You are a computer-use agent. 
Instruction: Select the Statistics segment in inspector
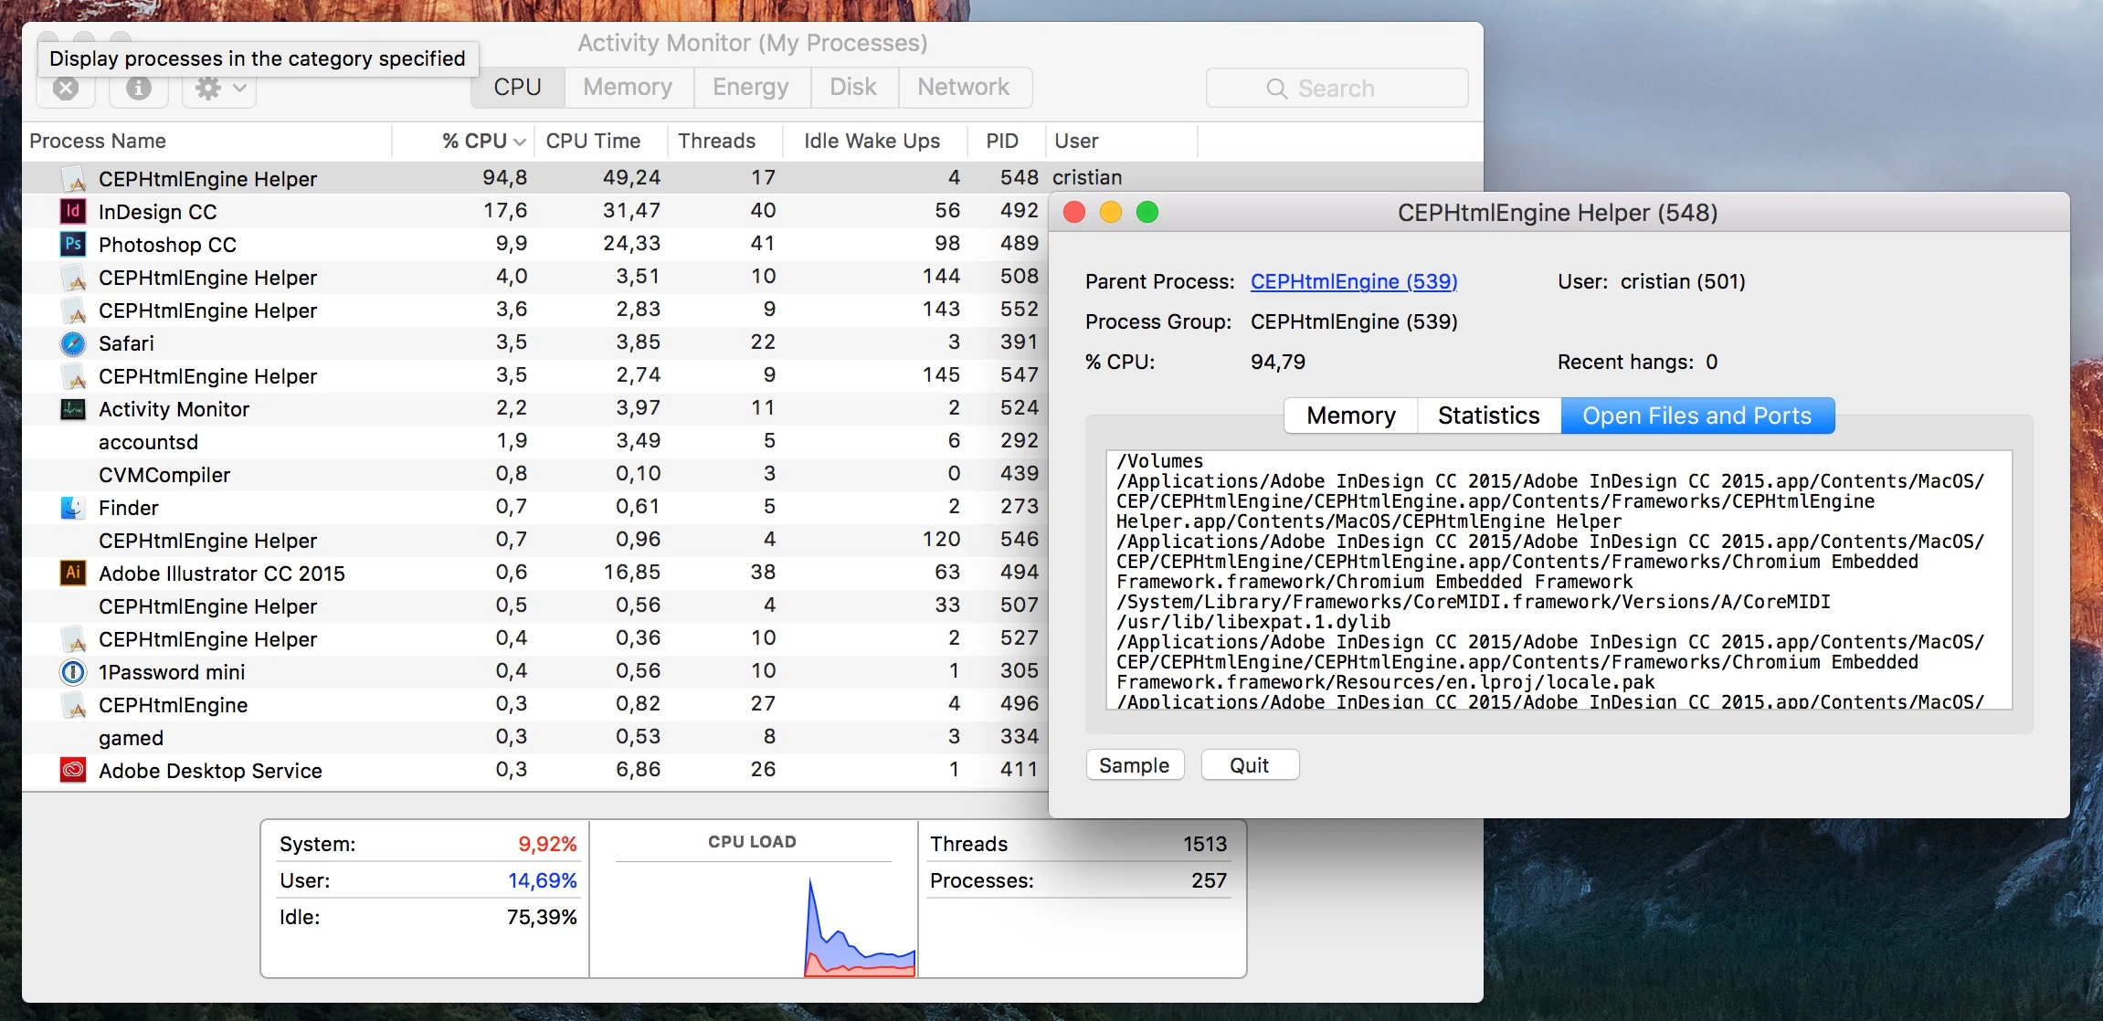(1488, 416)
